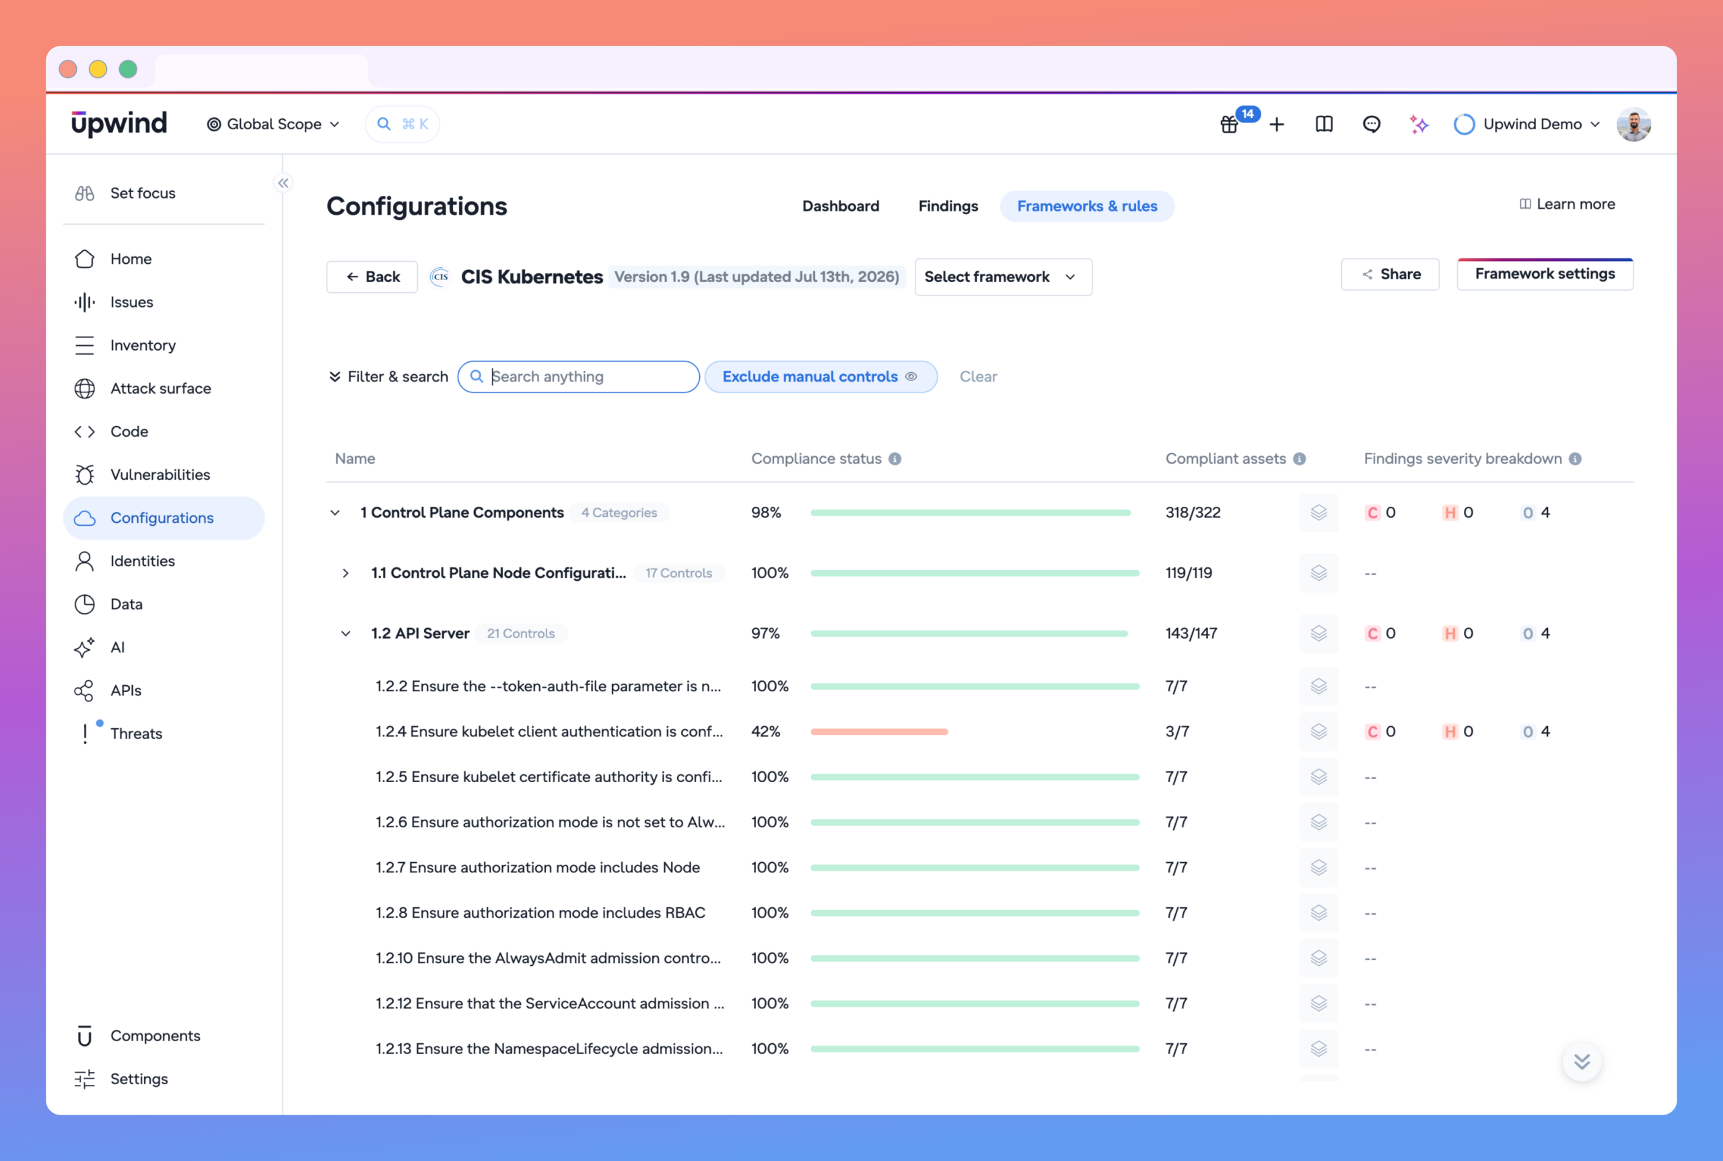1723x1161 pixels.
Task: Open the Upwind Demo organization dropdown
Action: (x=1526, y=125)
